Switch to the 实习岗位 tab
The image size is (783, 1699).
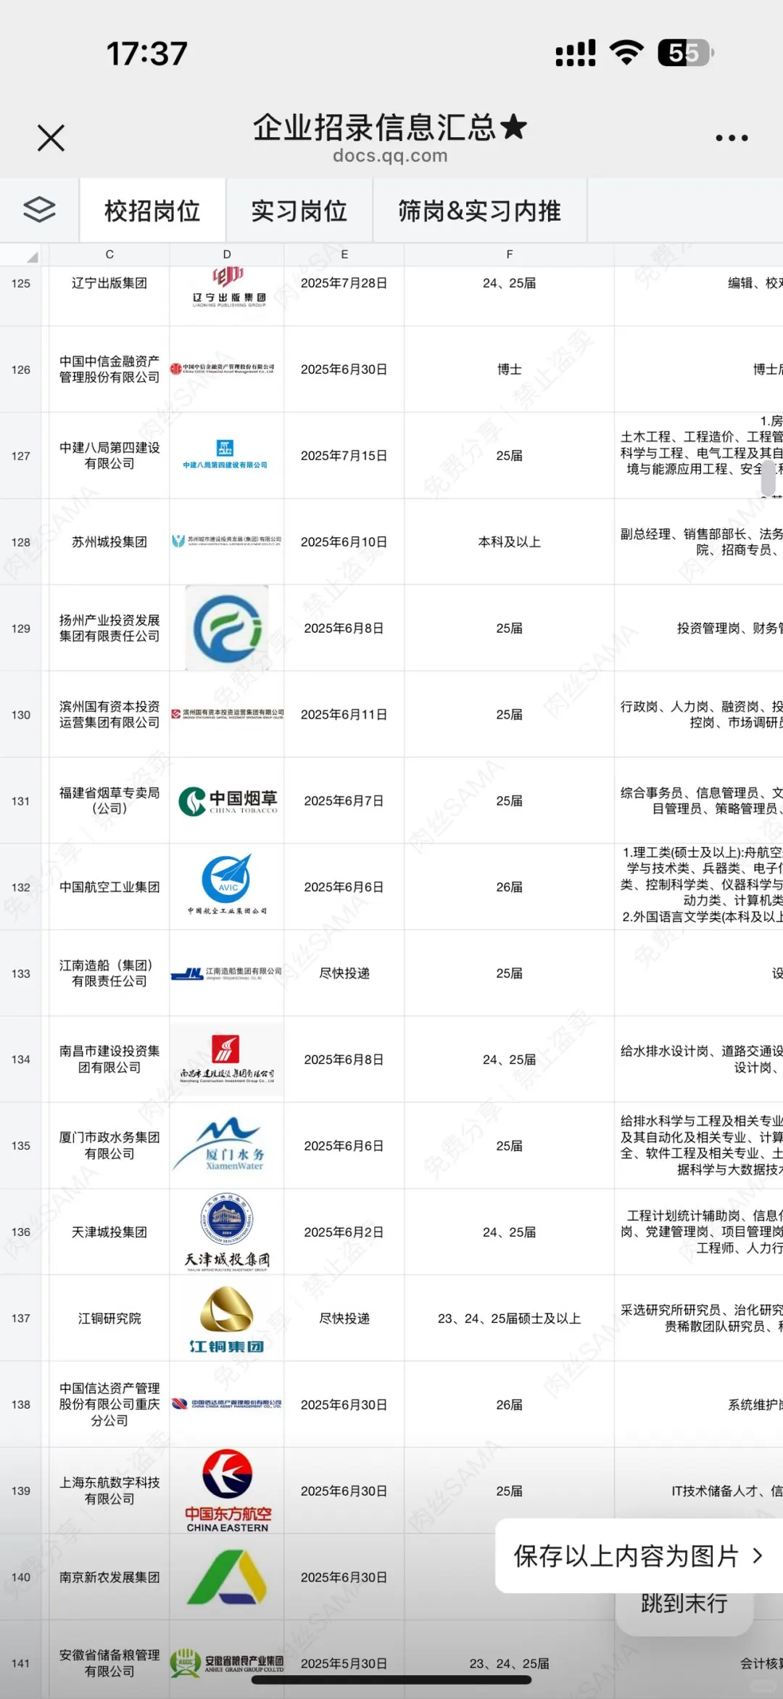tap(299, 211)
